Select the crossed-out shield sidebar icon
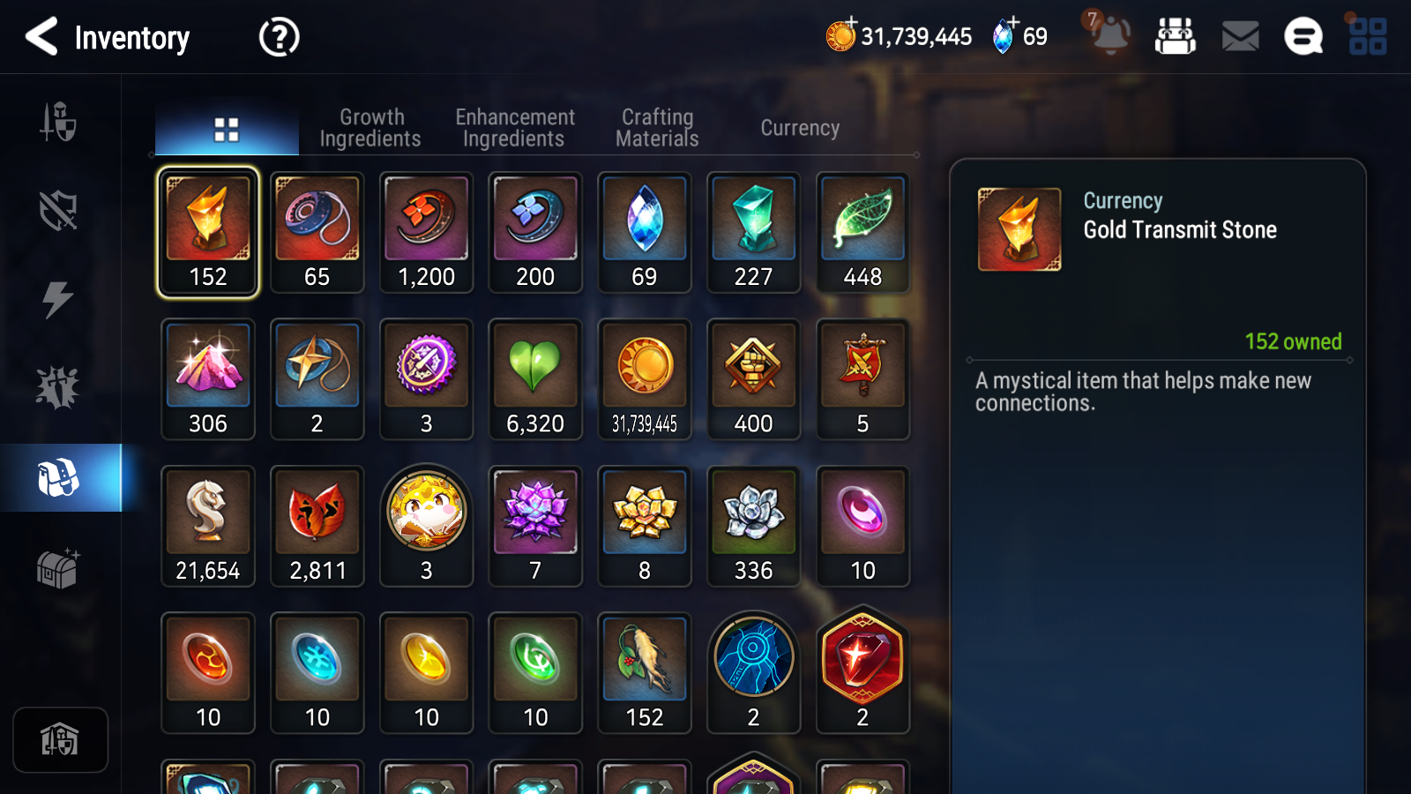Viewport: 1411px width, 794px height. [x=58, y=211]
